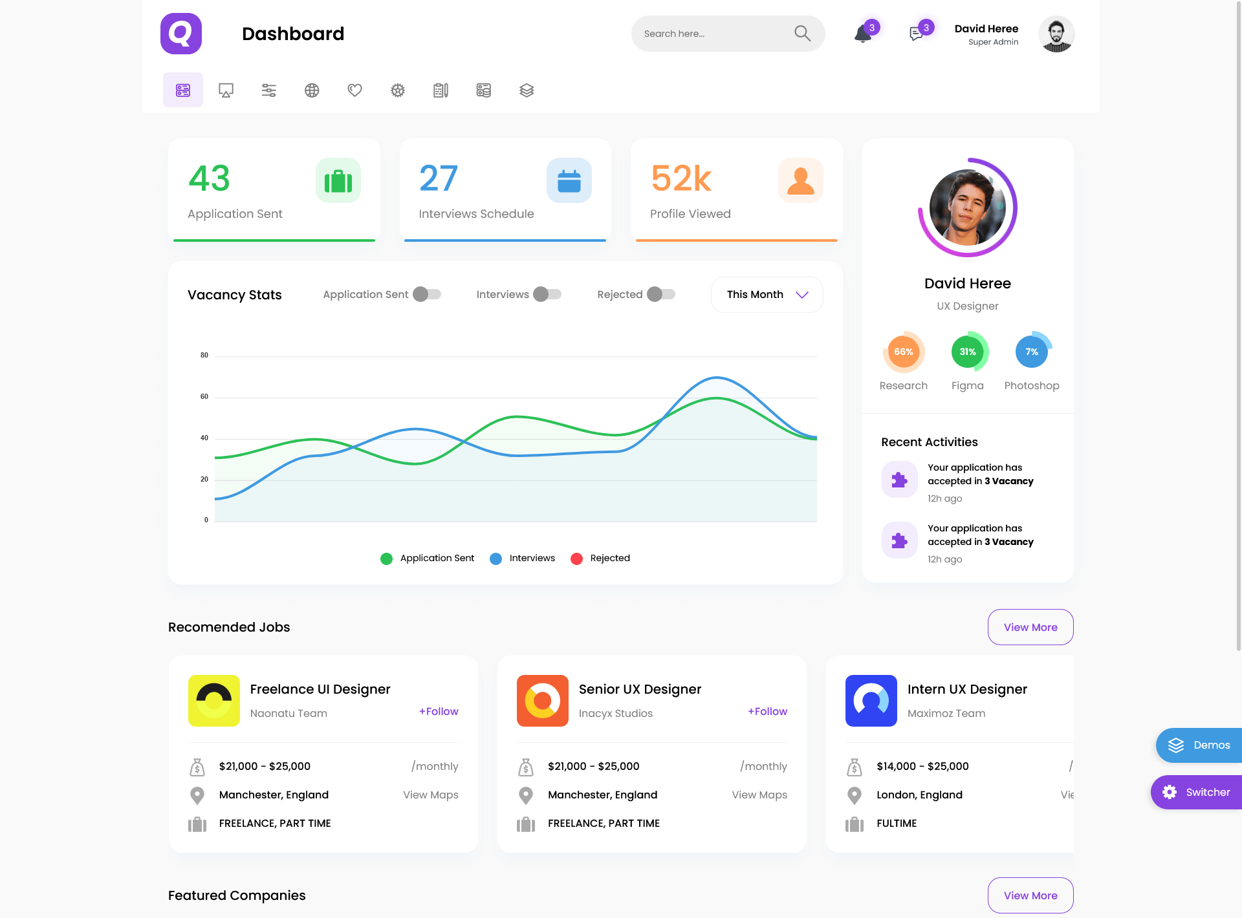Follow the Freelance UI Designer job
Image resolution: width=1242 pixels, height=918 pixels.
439,711
